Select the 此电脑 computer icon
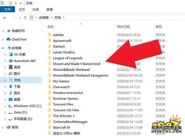Image resolution: width=185 pixels, height=136 pixels. 9,48
